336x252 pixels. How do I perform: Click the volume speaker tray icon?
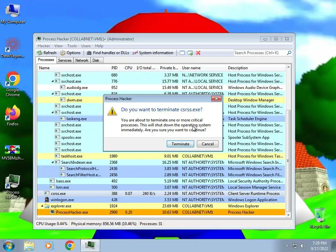[303, 246]
